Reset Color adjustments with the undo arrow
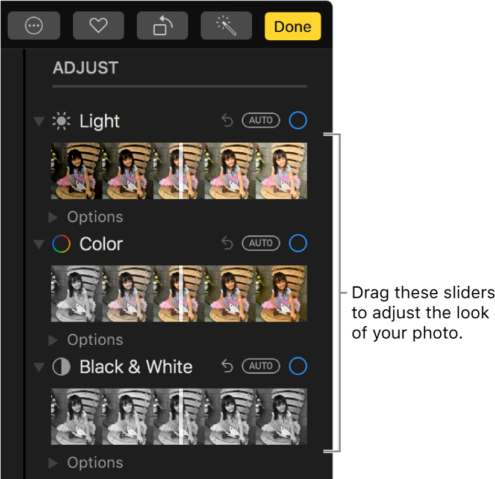Screen dimensions: 495x479 pyautogui.click(x=226, y=243)
